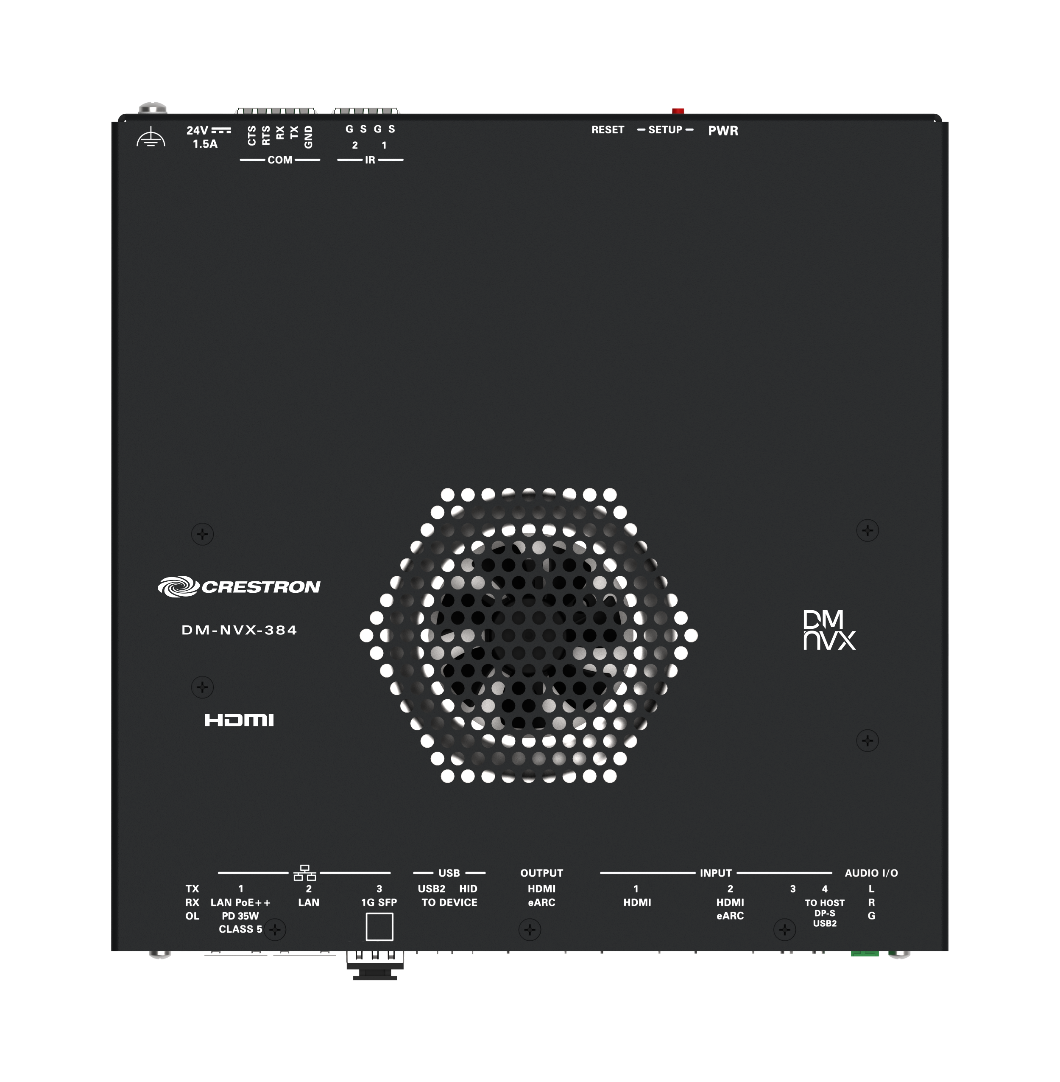This screenshot has width=1060, height=1082.
Task: Click the HDMI logo on the left side
Action: [x=239, y=720]
